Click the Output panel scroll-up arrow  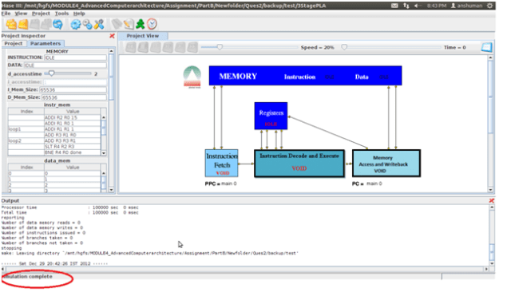[x=492, y=207]
